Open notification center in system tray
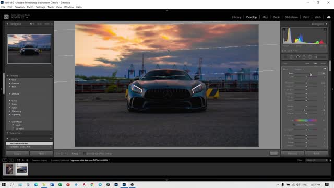 (327, 184)
